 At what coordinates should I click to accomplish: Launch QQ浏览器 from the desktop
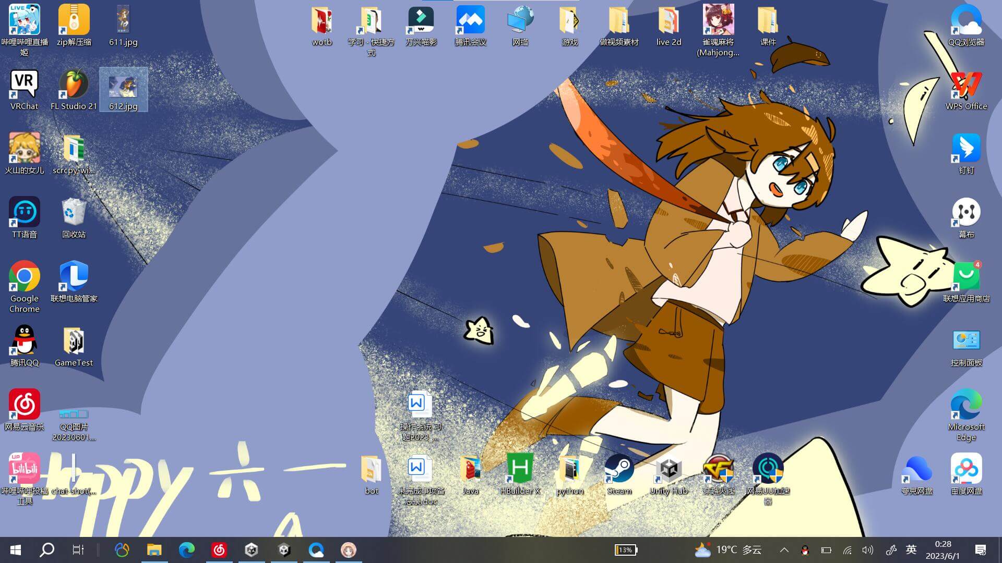(966, 26)
